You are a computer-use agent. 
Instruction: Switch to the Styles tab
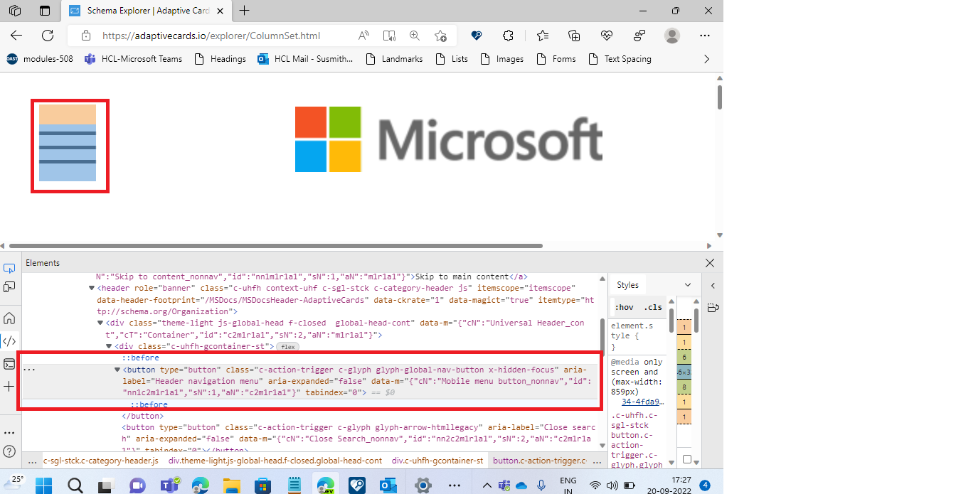tap(627, 284)
